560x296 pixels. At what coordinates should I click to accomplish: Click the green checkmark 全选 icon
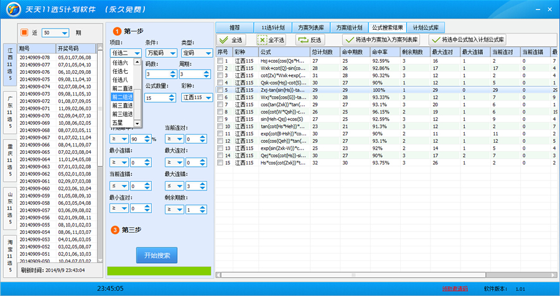223,39
